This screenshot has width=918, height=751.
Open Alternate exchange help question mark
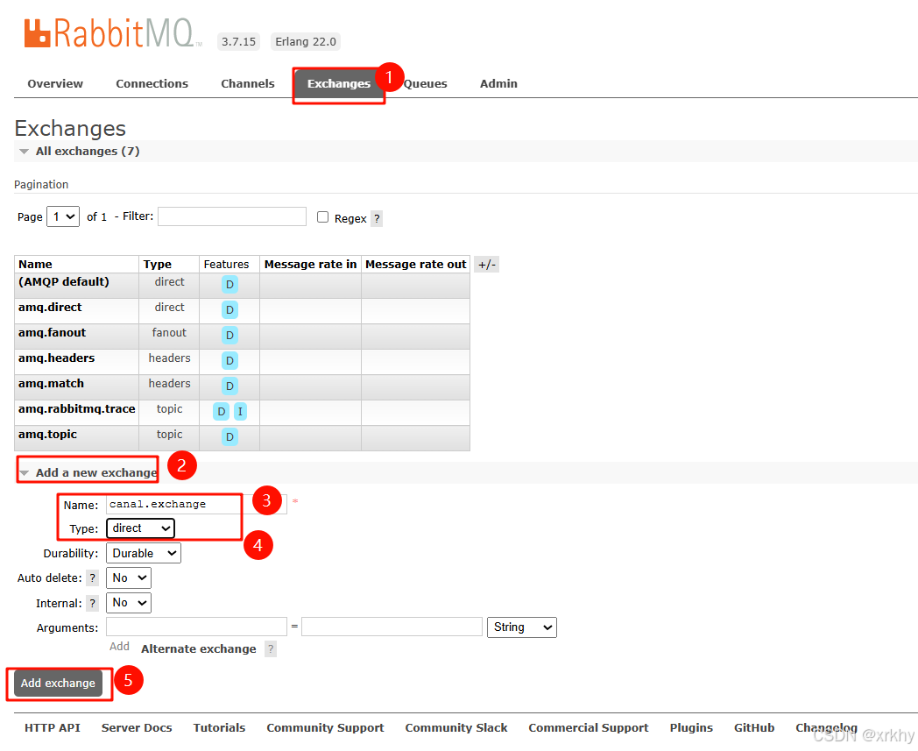point(271,649)
